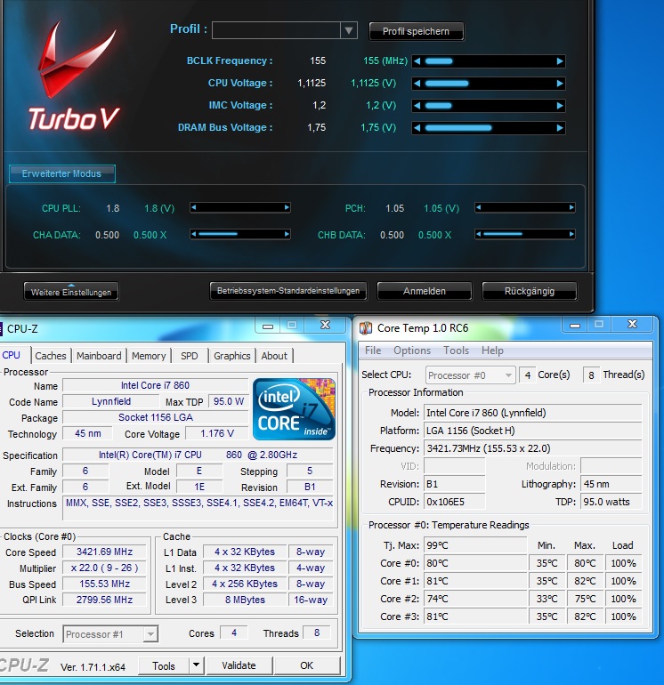This screenshot has height=685, width=664.
Task: Click the Tools button in CPU-Z
Action: point(164,665)
